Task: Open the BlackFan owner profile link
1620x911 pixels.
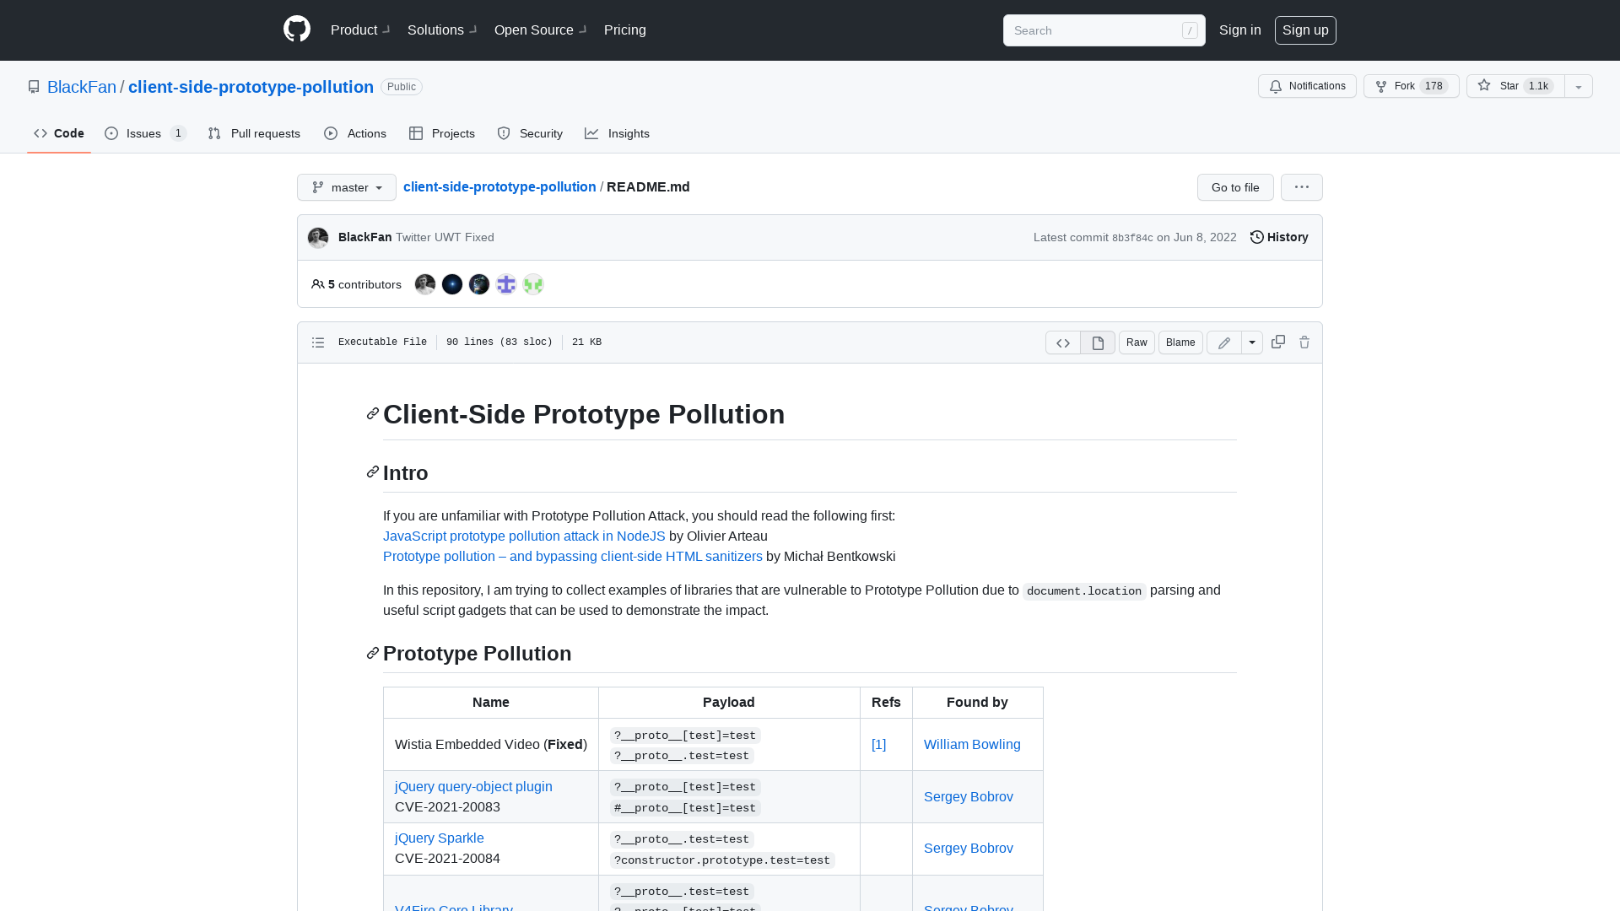Action: point(82,87)
